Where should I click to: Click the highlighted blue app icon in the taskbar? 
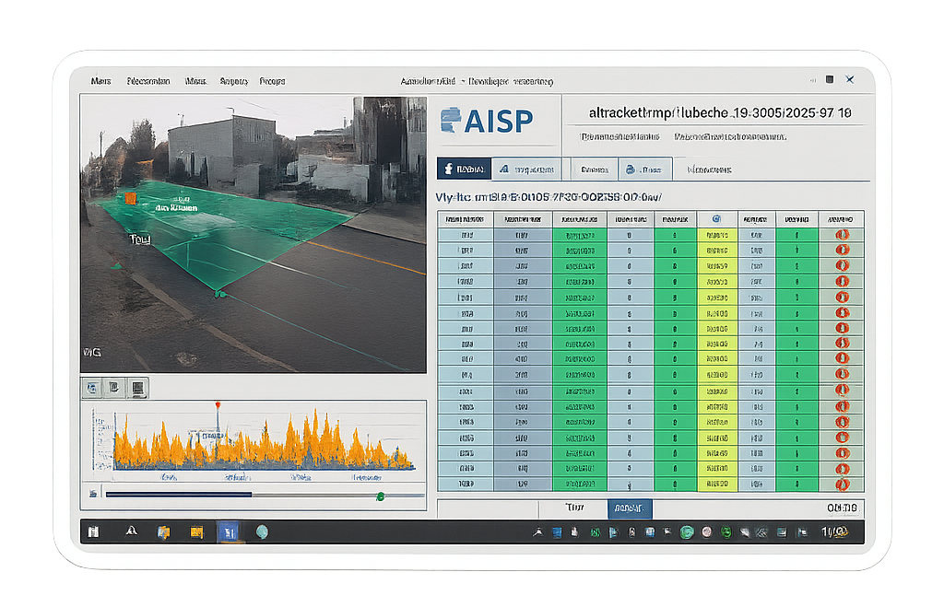[x=229, y=531]
